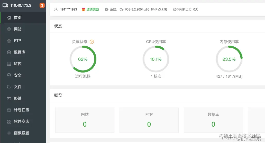Open 监控 in the sidebar

[23, 64]
